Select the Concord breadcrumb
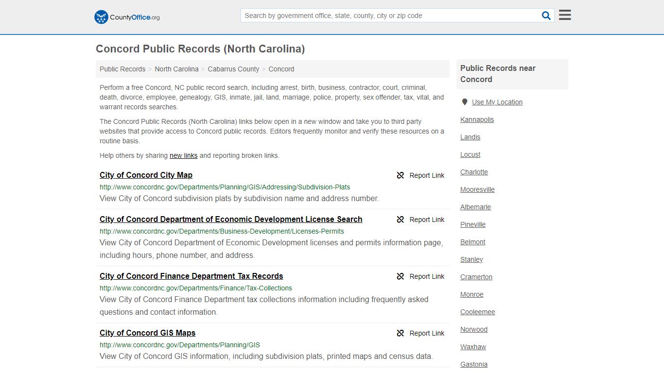Image resolution: width=664 pixels, height=373 pixels. pos(281,69)
